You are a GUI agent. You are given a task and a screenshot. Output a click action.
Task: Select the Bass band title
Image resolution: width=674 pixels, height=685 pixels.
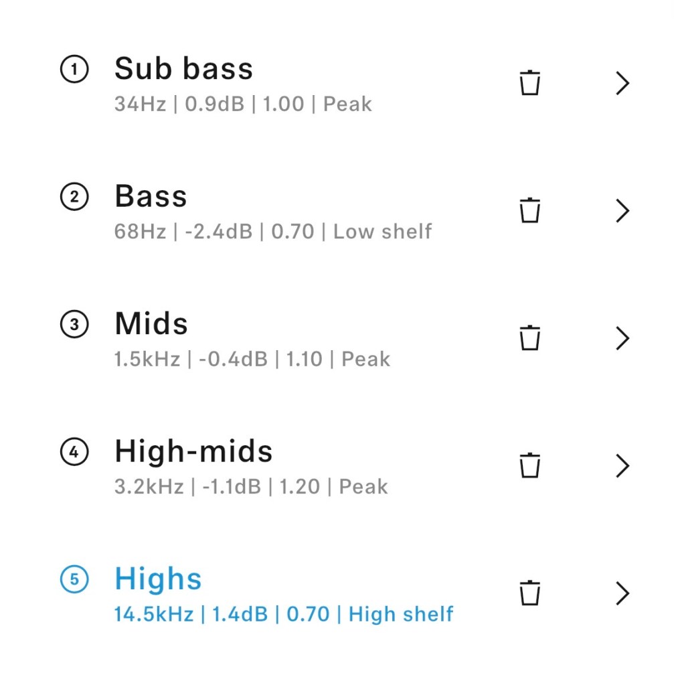151,196
